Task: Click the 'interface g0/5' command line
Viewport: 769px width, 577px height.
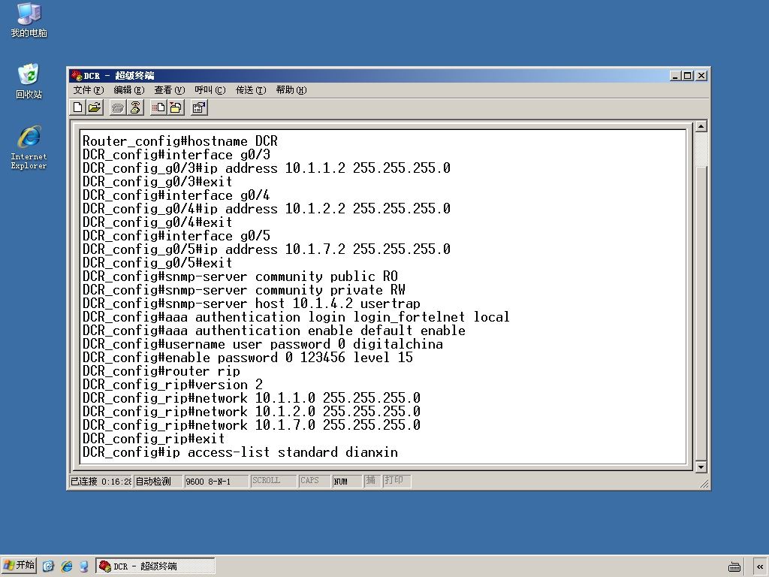Action: coord(176,236)
